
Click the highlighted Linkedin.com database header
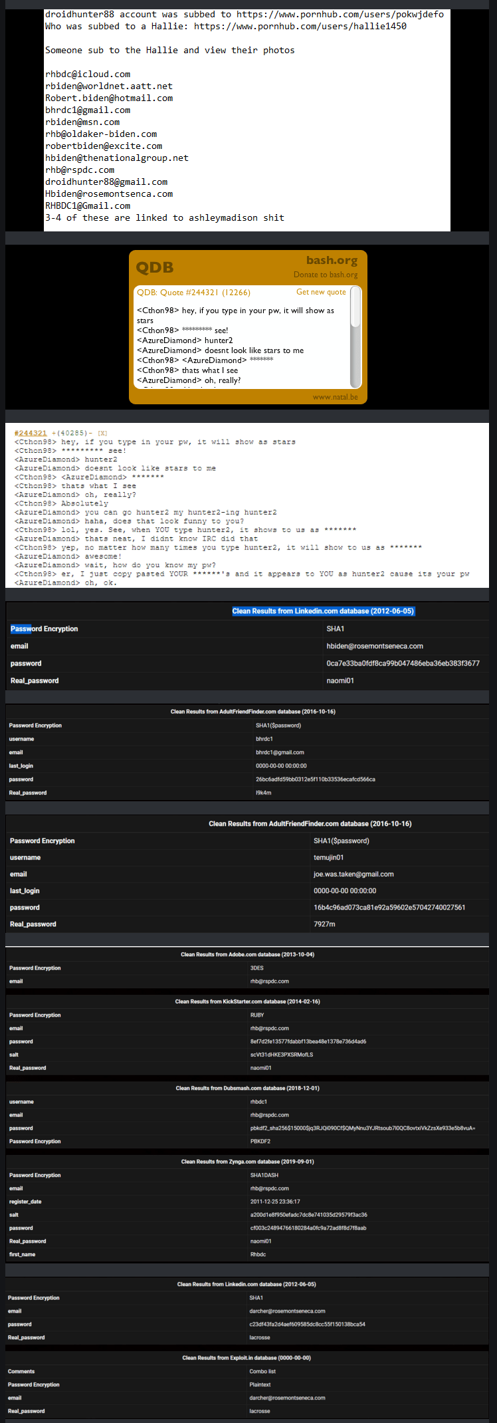pos(323,611)
